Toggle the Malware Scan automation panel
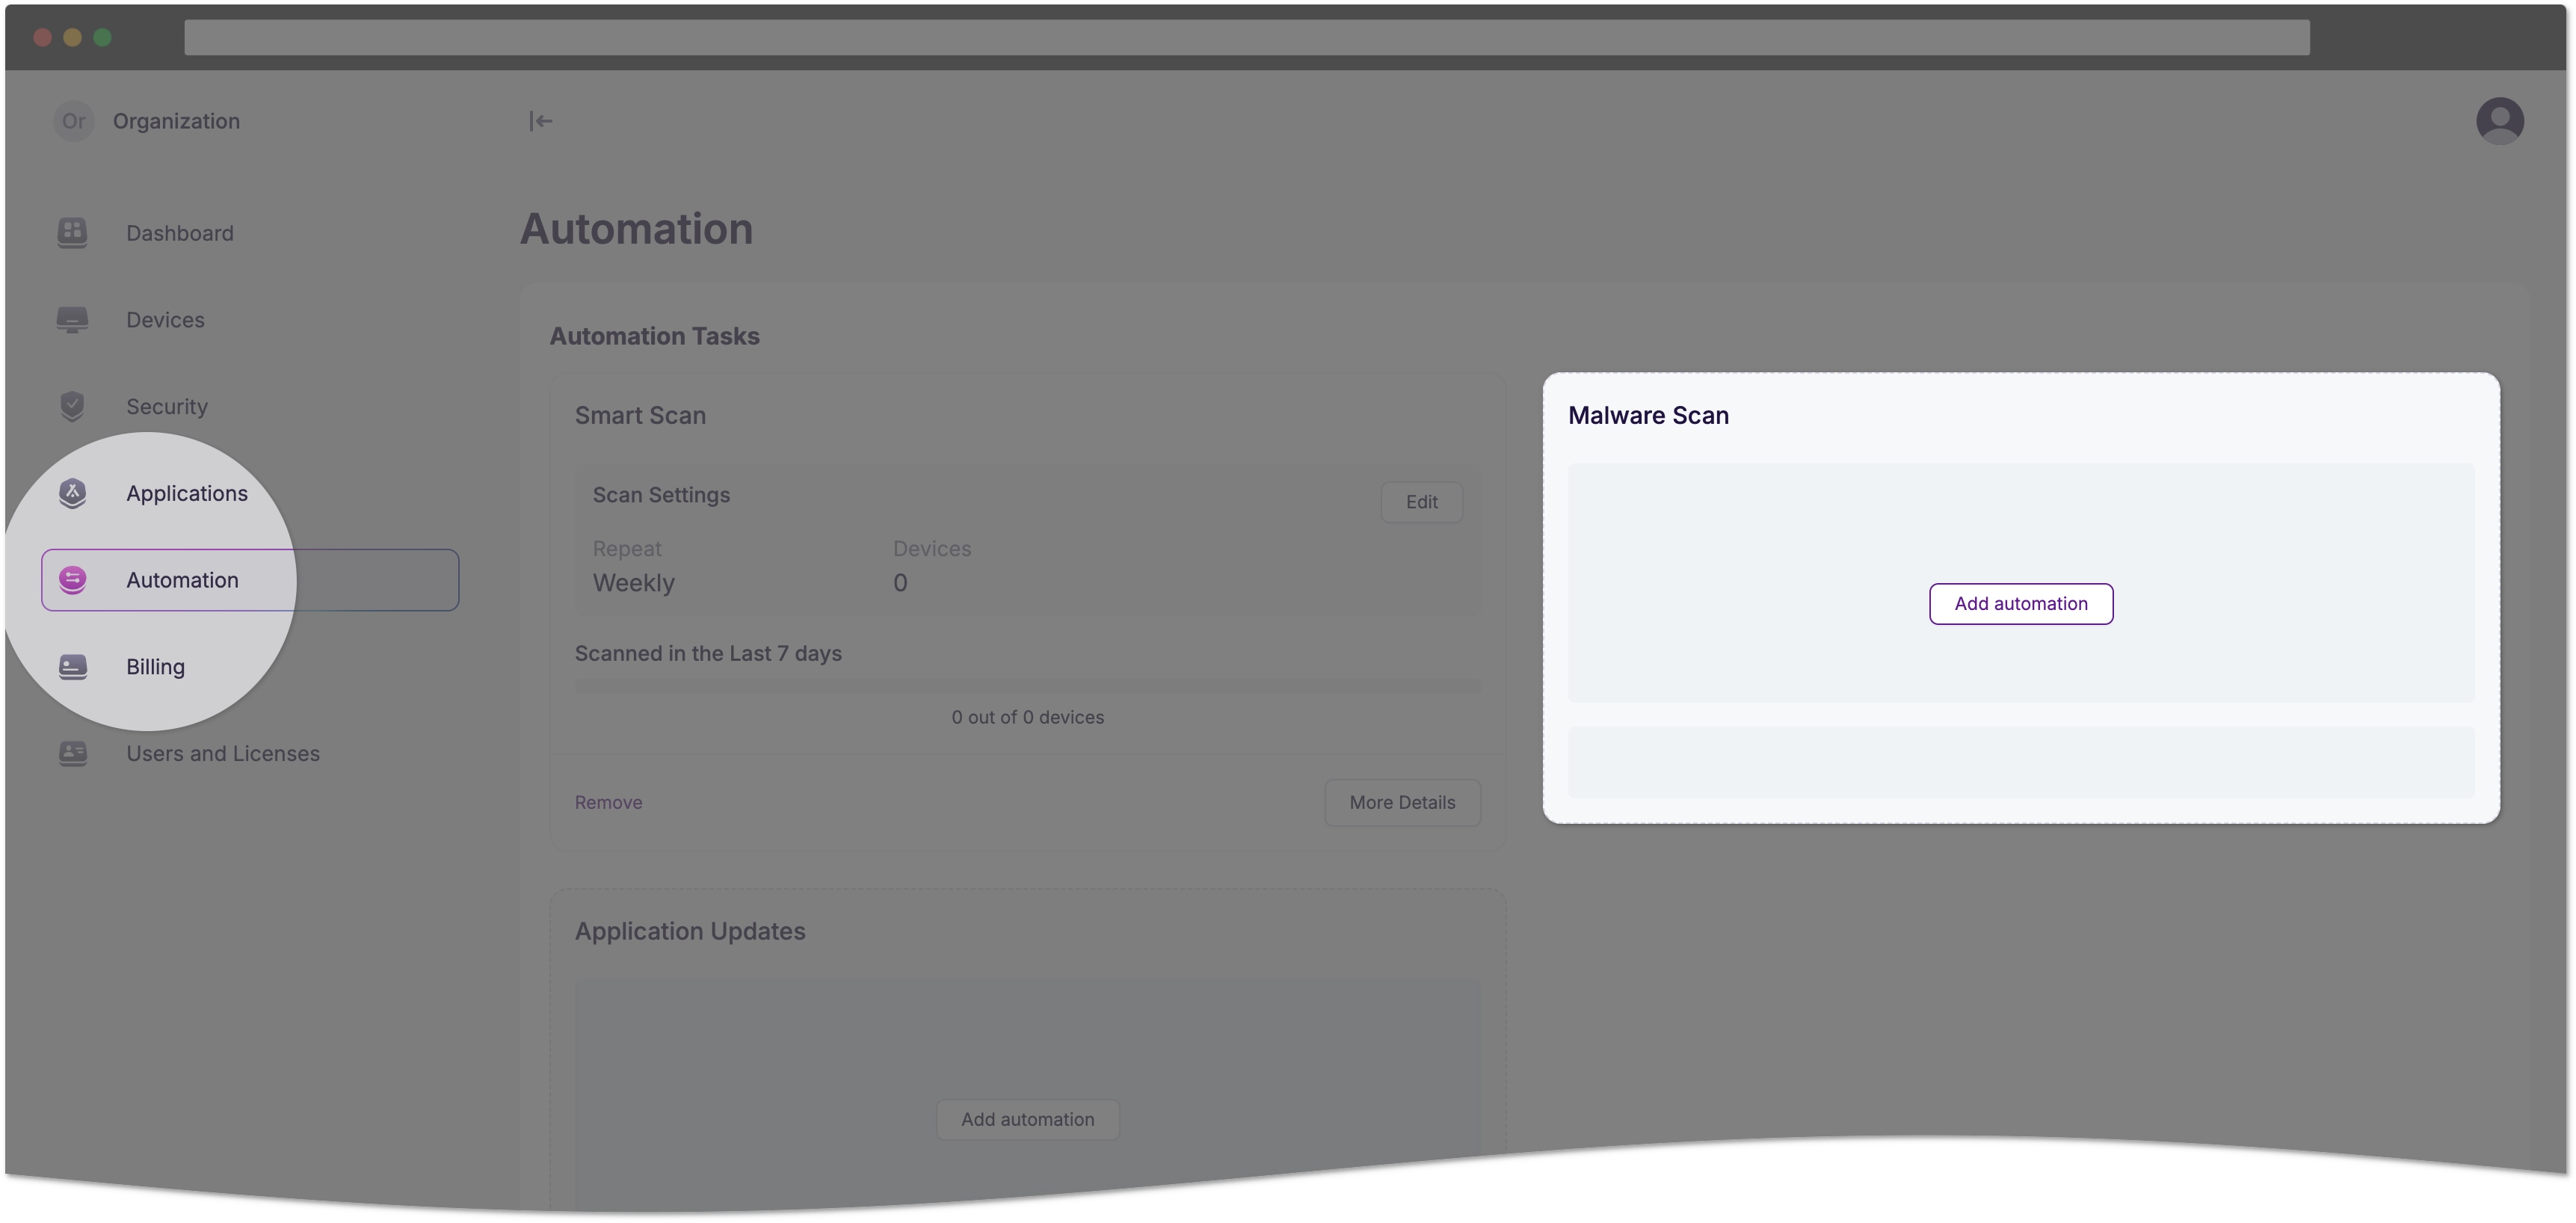This screenshot has width=2576, height=1223. coord(1648,414)
